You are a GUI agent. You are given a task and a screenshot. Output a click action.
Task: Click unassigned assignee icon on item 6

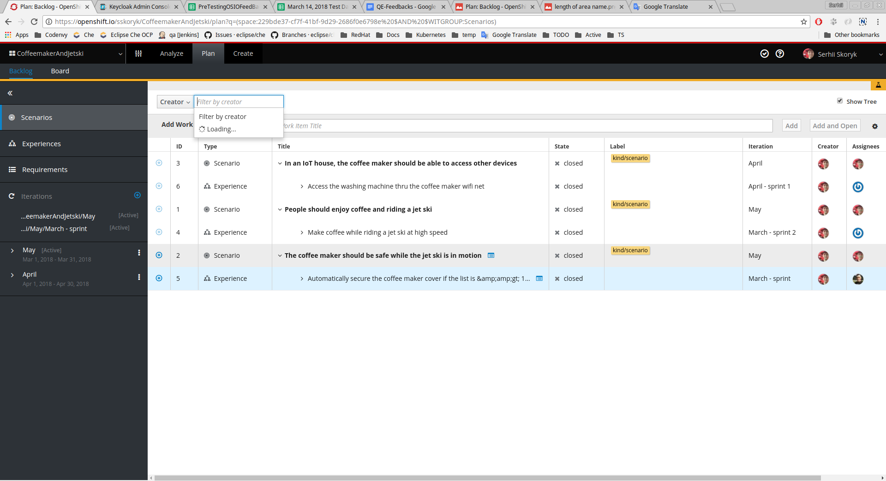pos(858,187)
